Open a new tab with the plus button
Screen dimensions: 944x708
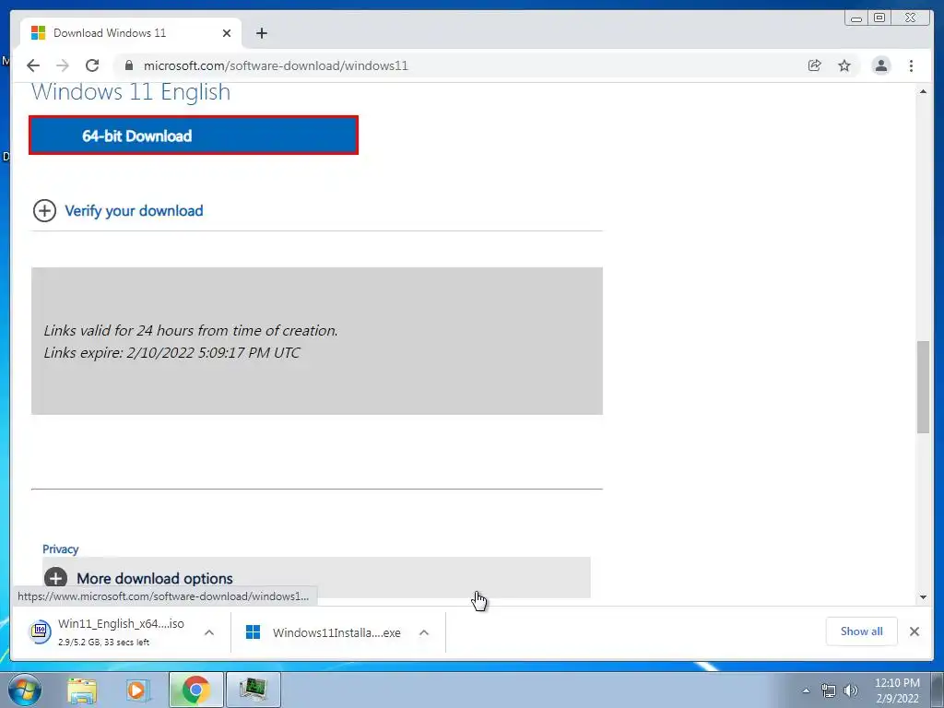(261, 33)
